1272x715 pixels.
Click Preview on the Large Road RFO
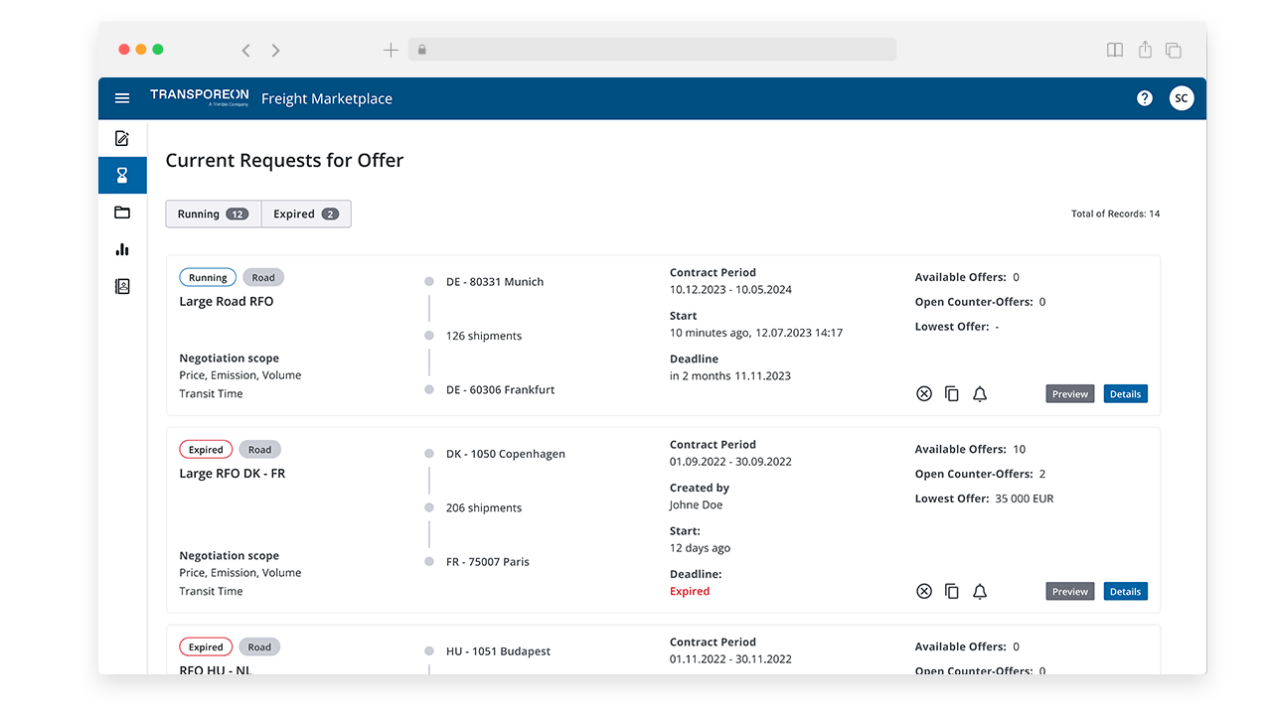tap(1069, 393)
